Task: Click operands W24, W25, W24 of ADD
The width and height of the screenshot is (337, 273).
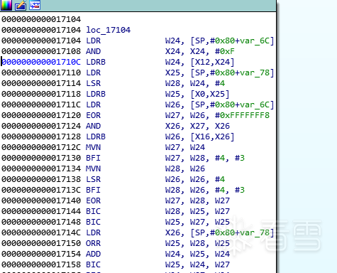Action: coord(197,254)
